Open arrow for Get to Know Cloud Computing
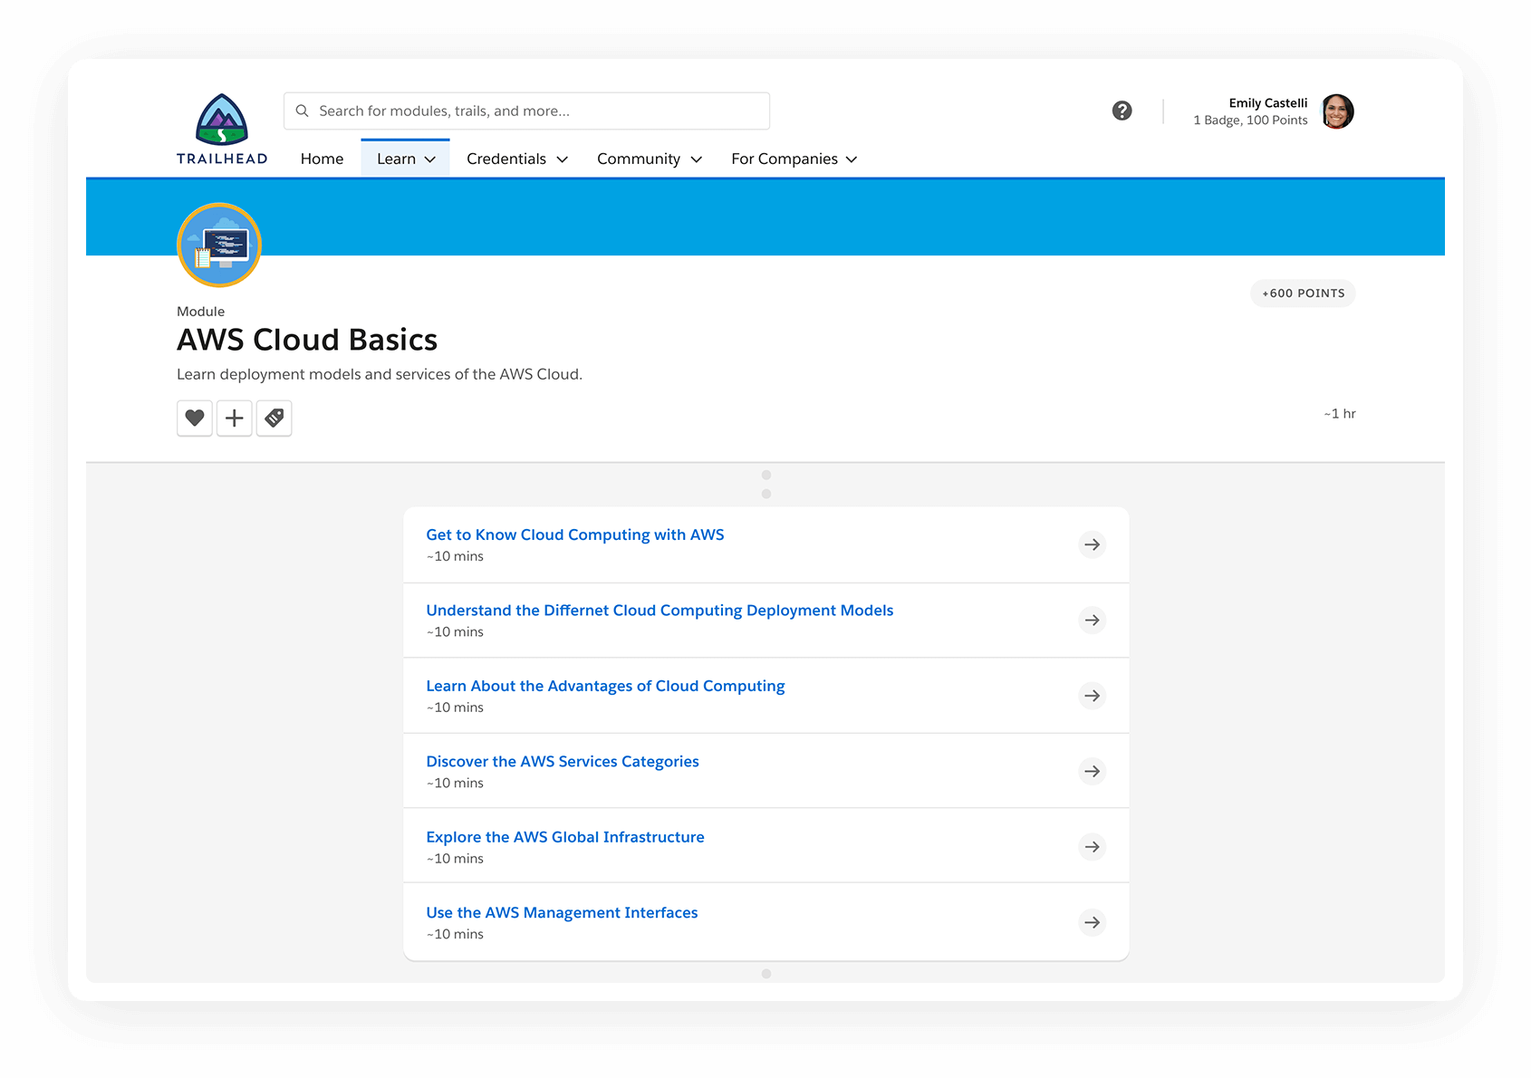The image size is (1531, 1078). 1092,544
